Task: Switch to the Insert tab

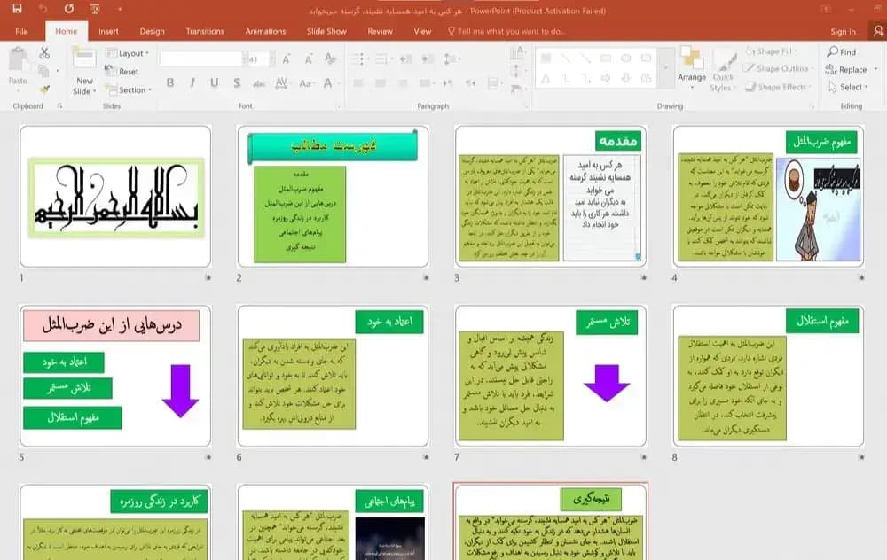Action: [108, 32]
